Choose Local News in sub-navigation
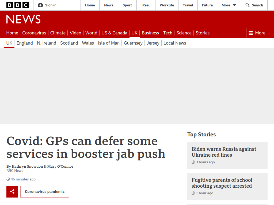The width and height of the screenshot is (274, 205). (175, 43)
